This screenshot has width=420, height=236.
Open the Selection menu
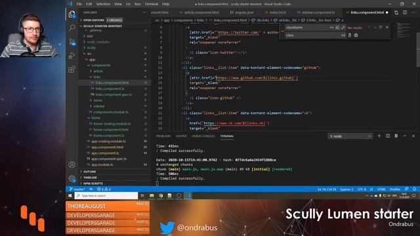(x=103, y=4)
